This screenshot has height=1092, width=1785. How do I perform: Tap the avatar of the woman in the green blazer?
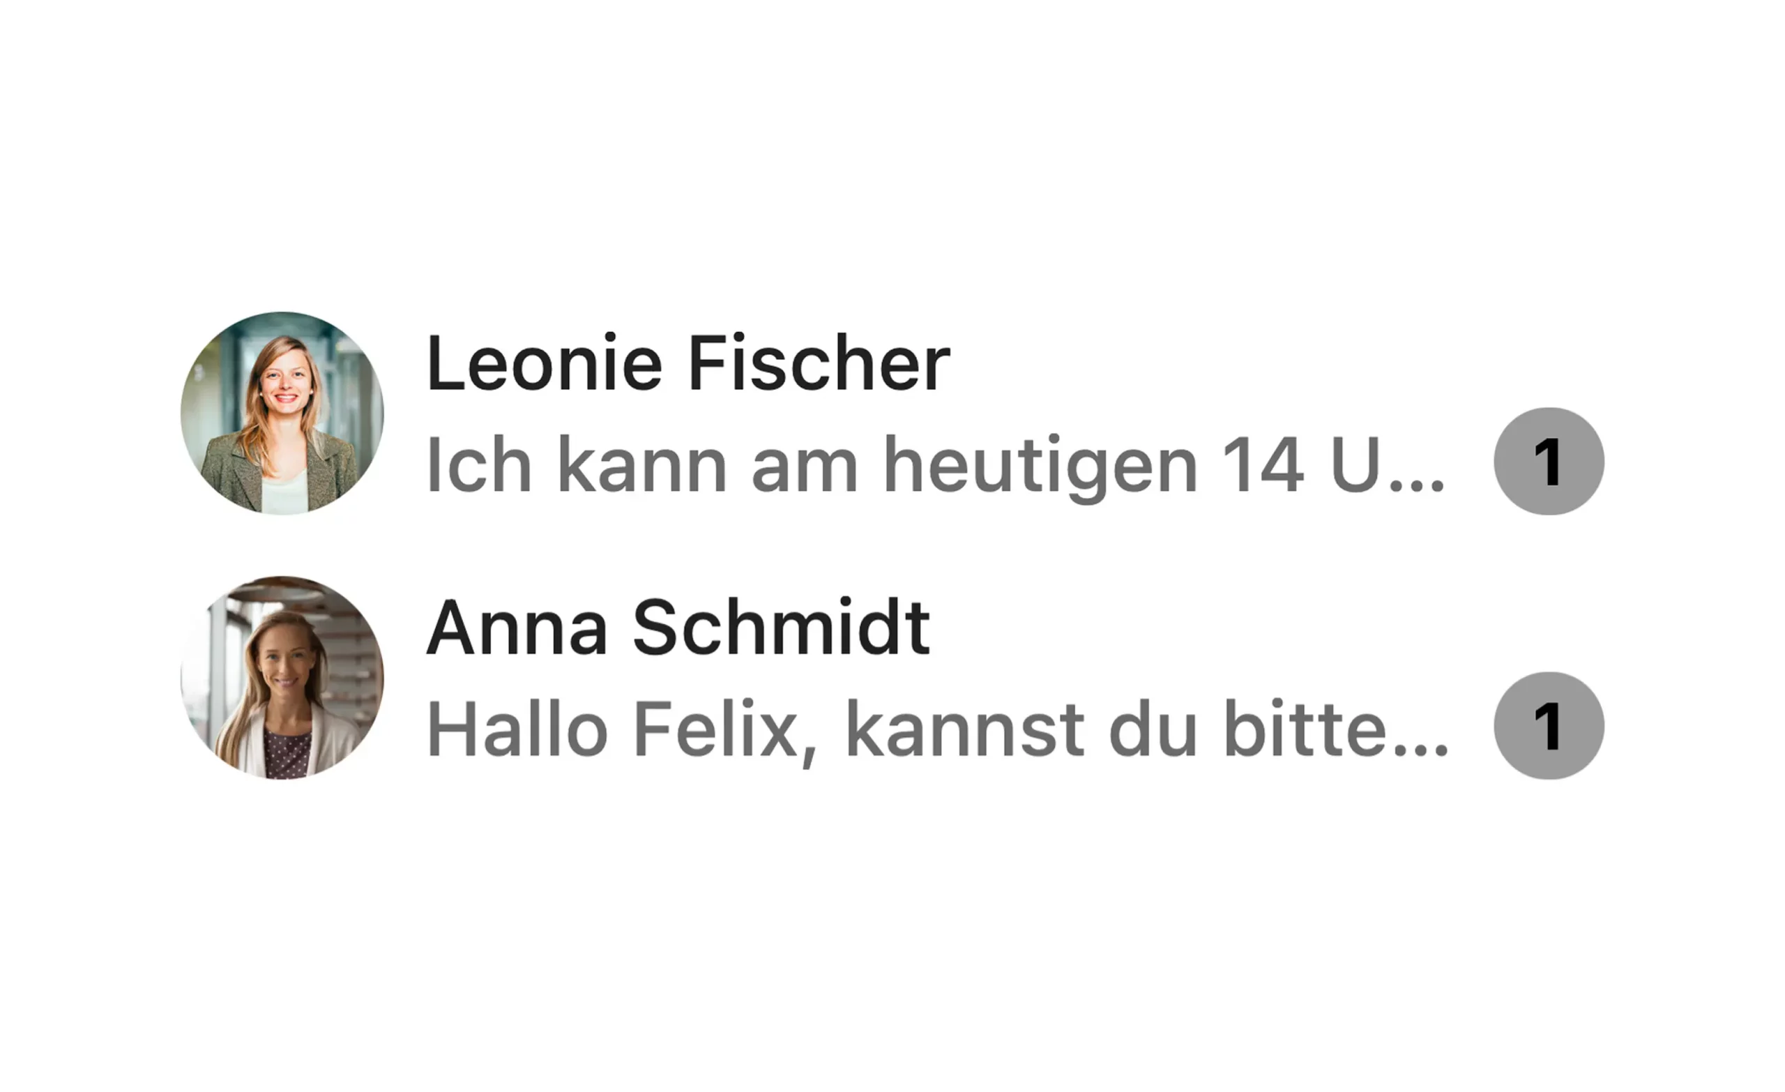282,413
